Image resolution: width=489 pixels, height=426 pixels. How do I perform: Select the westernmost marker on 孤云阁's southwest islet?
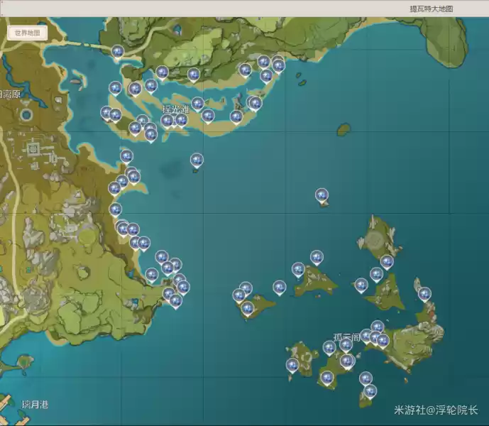(x=292, y=365)
